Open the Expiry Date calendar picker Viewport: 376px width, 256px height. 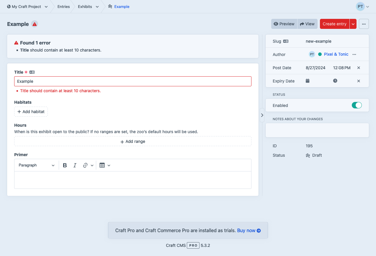[x=308, y=81]
